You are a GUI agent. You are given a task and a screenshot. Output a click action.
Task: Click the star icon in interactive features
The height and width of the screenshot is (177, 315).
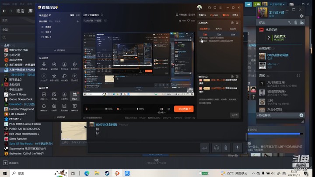click(x=54, y=76)
